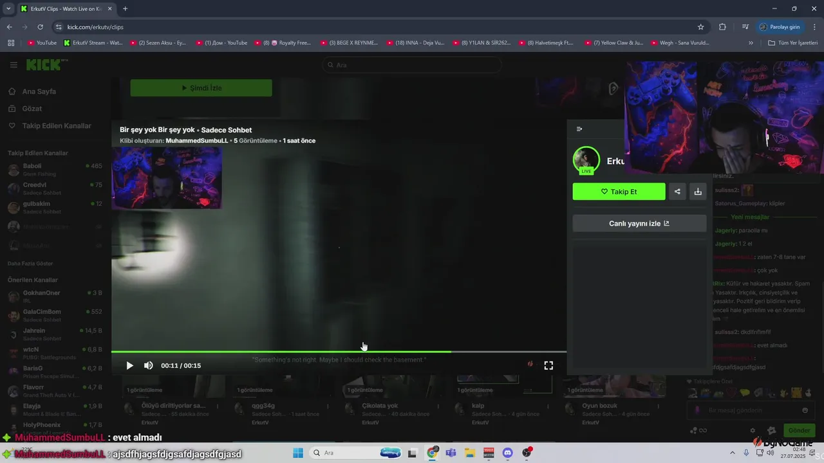Click Canlı yayını izle to watch live
Image resolution: width=824 pixels, height=463 pixels.
639,223
